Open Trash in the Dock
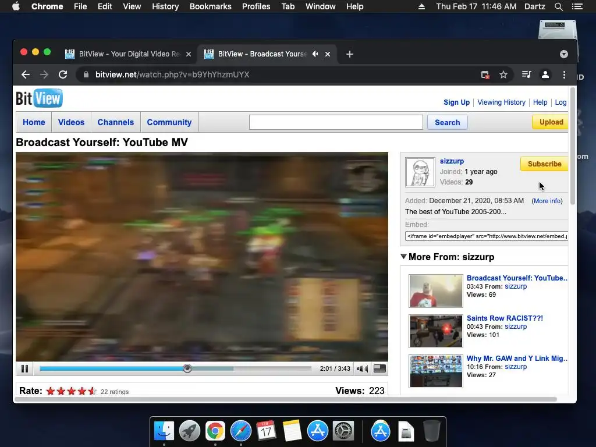 coord(432,431)
